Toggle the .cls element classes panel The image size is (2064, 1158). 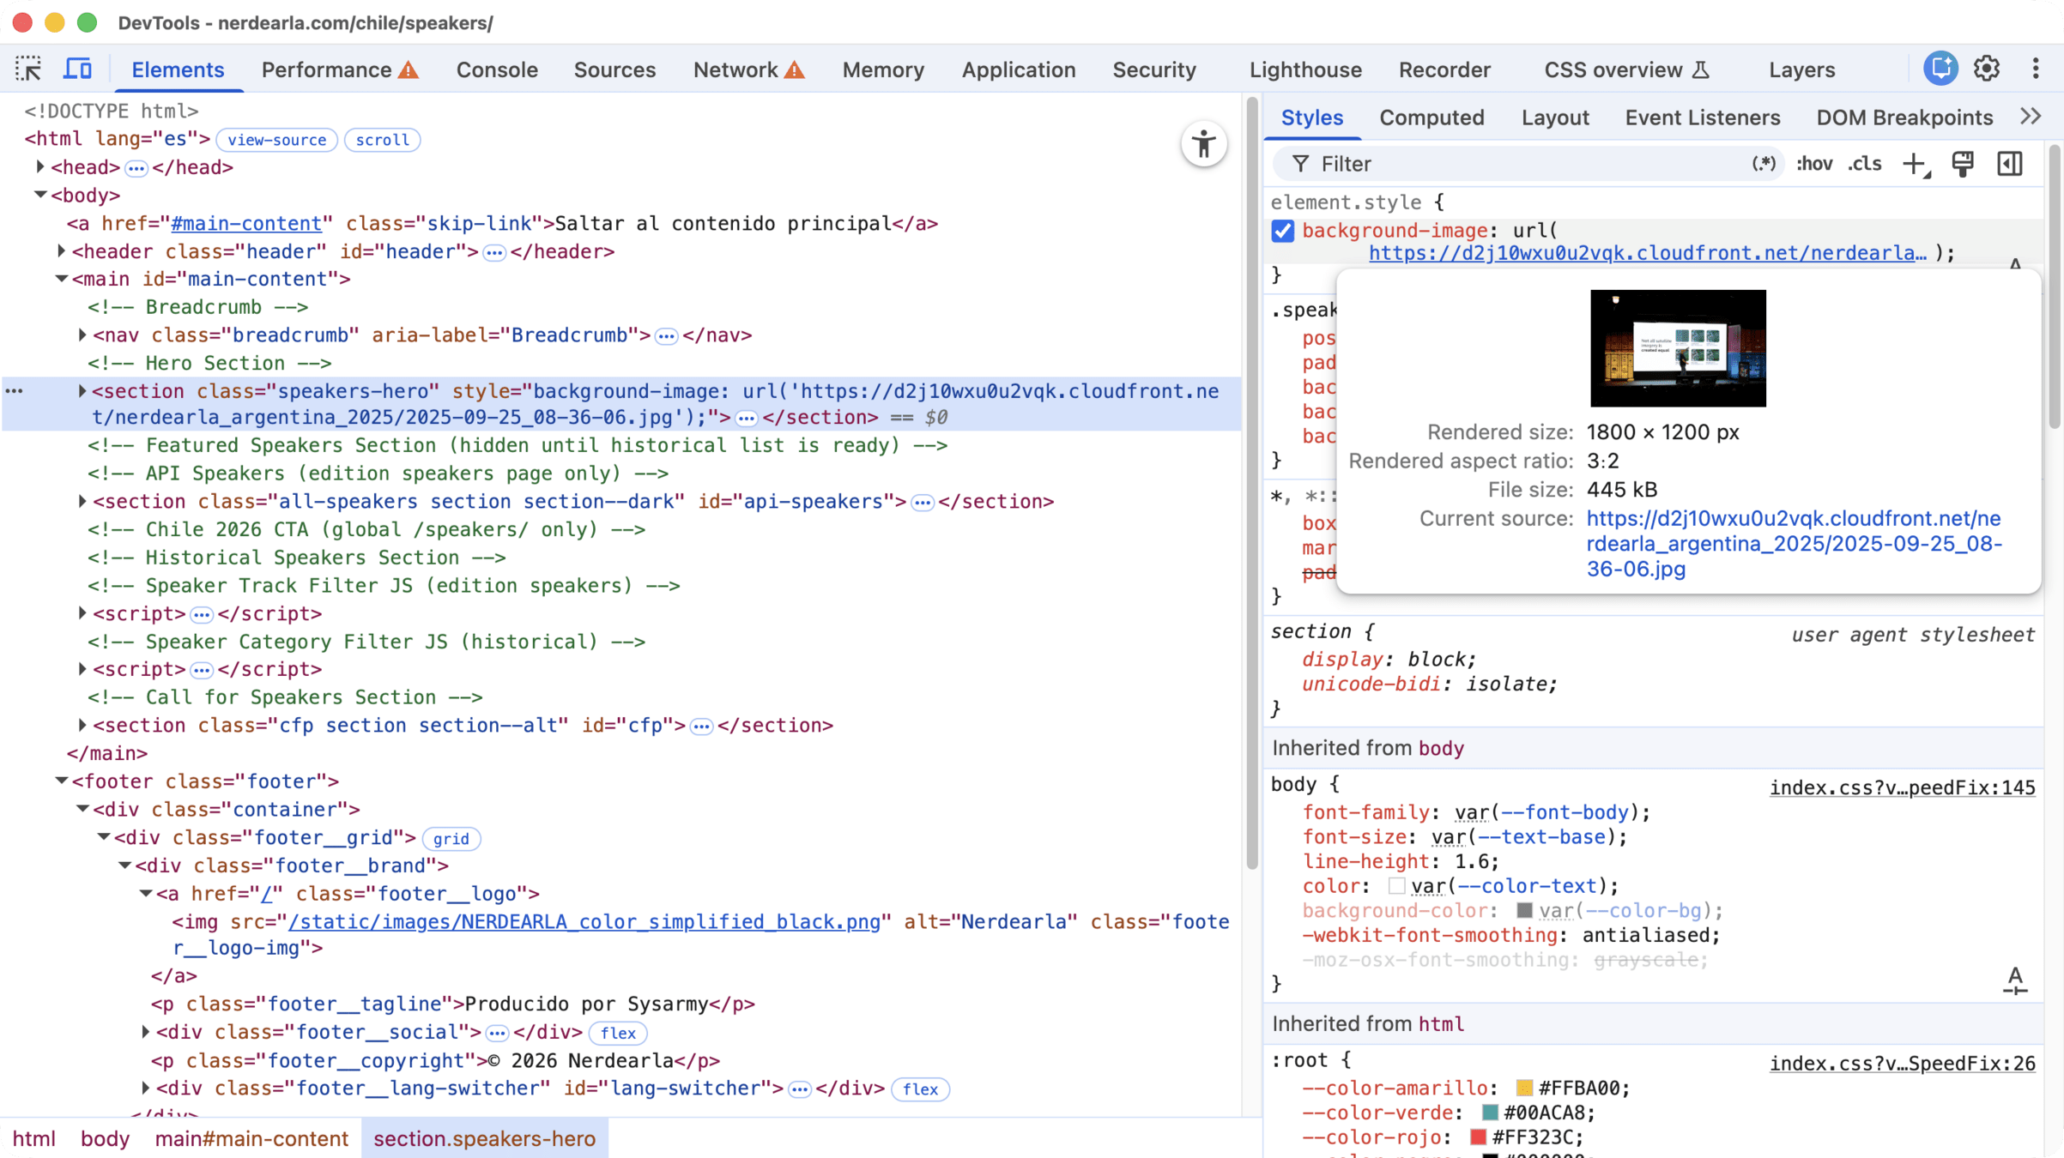tap(1865, 164)
